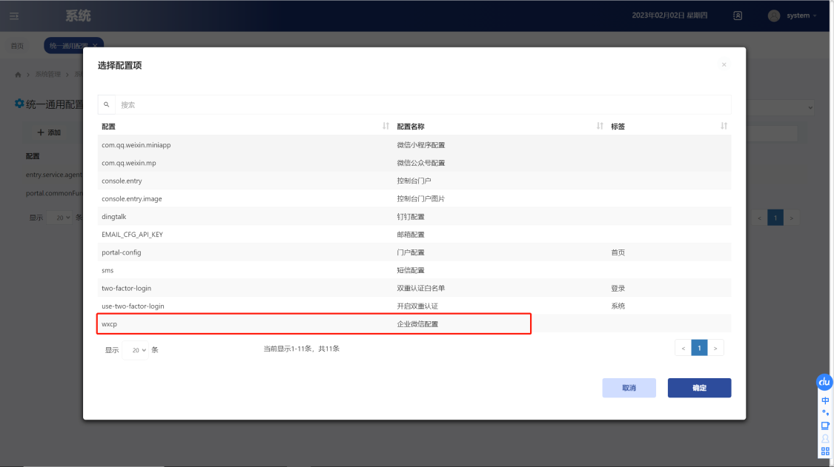The width and height of the screenshot is (834, 467).
Task: Click the 搜索 search input field
Action: click(423, 105)
